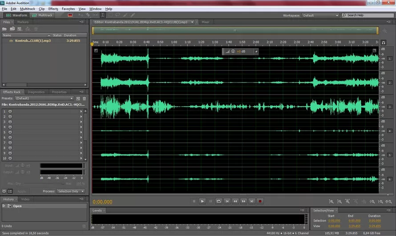Viewport: 396px width, 236px height.
Task: Click the Pause button
Action: 210,201
